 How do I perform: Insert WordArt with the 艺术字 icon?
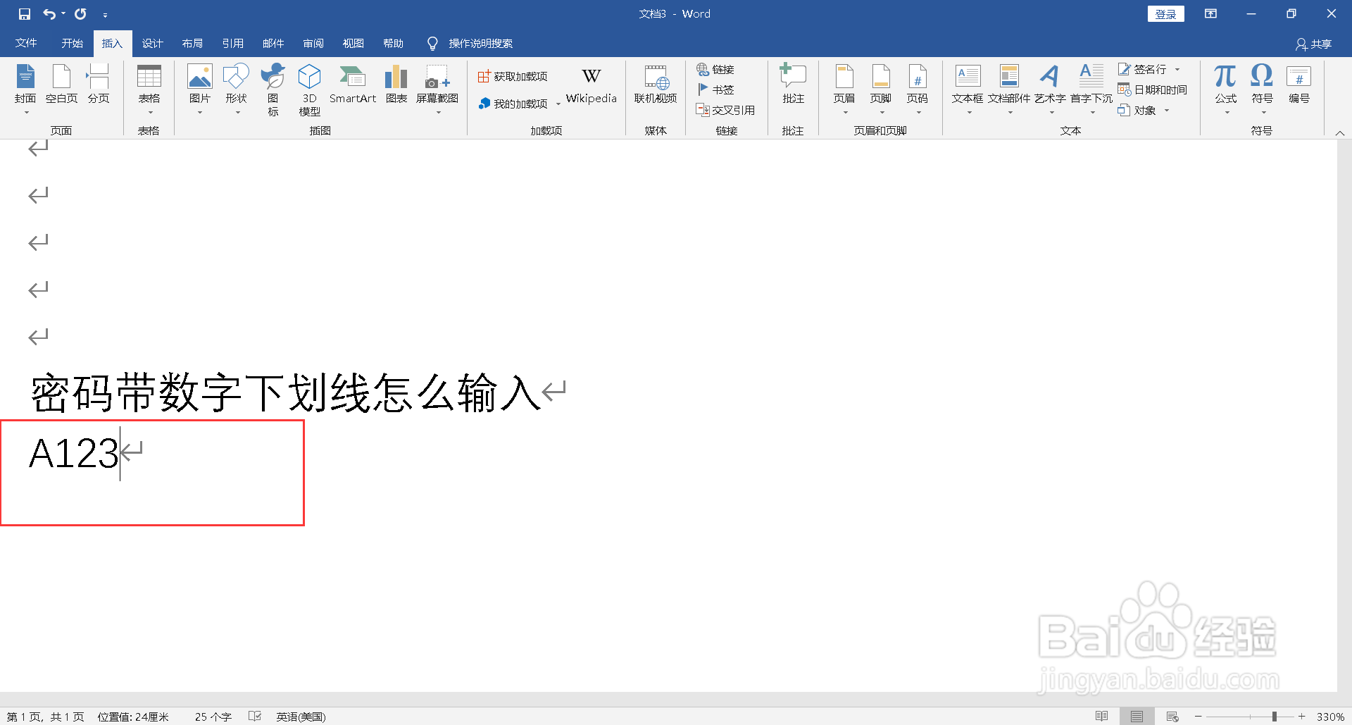click(x=1050, y=85)
